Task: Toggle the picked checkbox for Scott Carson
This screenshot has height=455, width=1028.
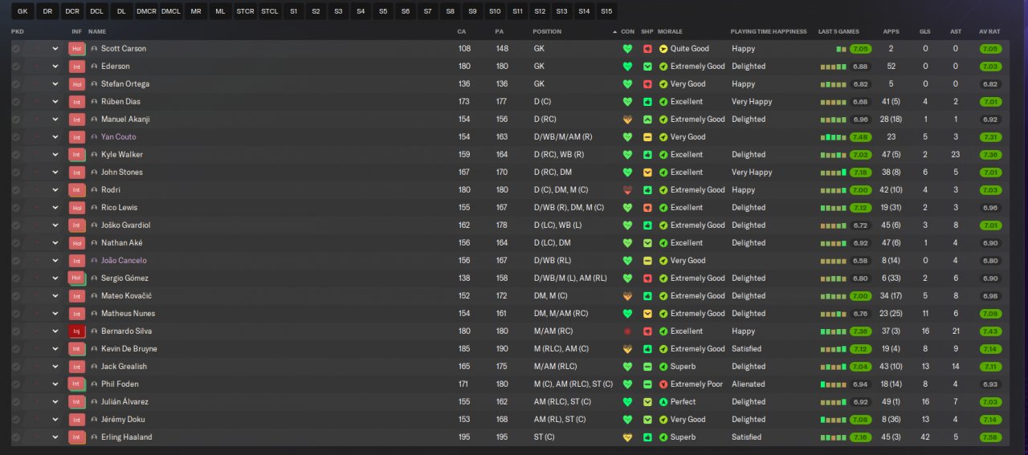Action: (16, 49)
